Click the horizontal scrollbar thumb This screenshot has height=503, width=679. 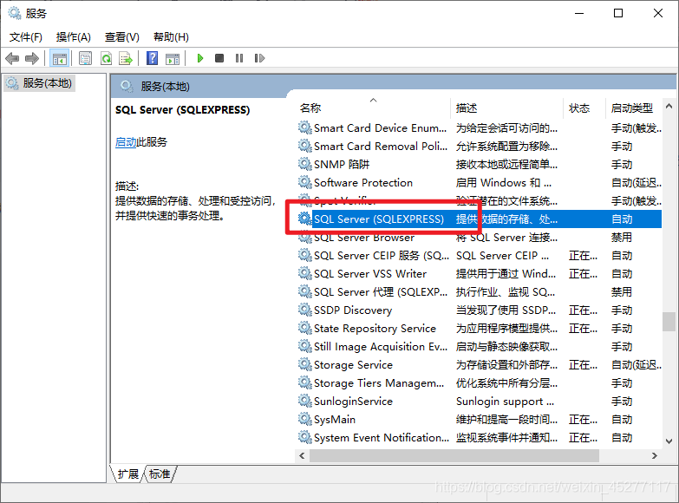click(454, 456)
